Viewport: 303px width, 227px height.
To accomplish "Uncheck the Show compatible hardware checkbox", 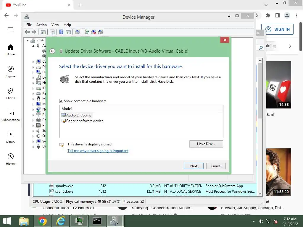I will pos(61,101).
